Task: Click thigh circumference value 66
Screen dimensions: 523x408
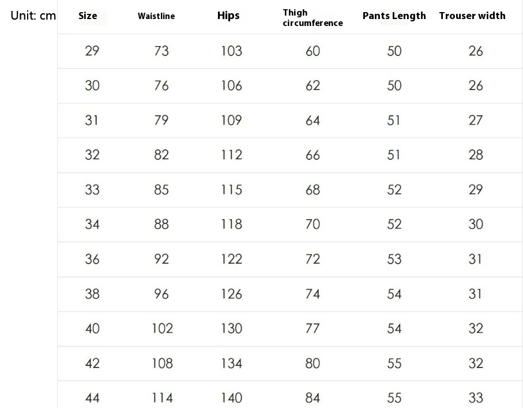Action: tap(313, 155)
